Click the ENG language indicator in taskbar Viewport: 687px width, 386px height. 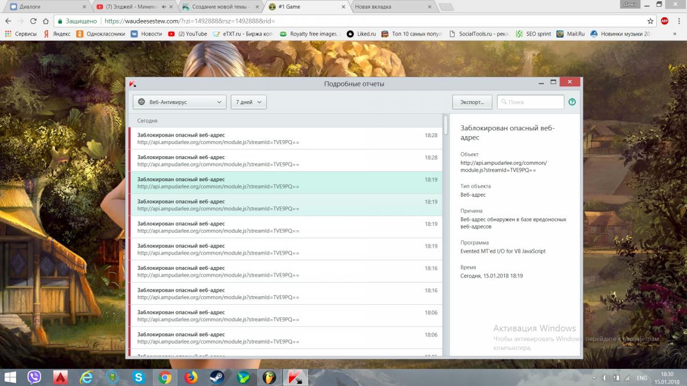(x=642, y=378)
